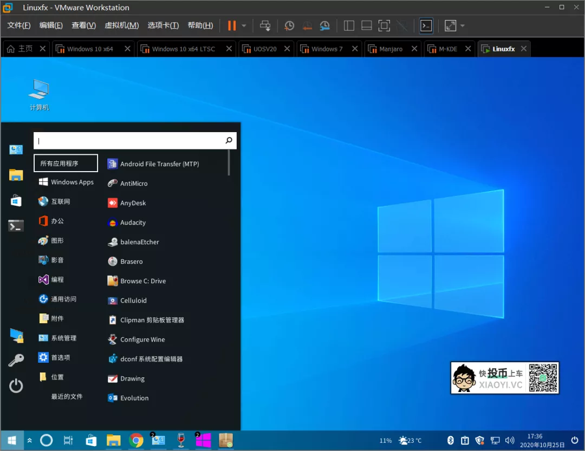Screen dimensions: 585x451
Task: Launch Chrome from the guest taskbar
Action: pyautogui.click(x=136, y=441)
